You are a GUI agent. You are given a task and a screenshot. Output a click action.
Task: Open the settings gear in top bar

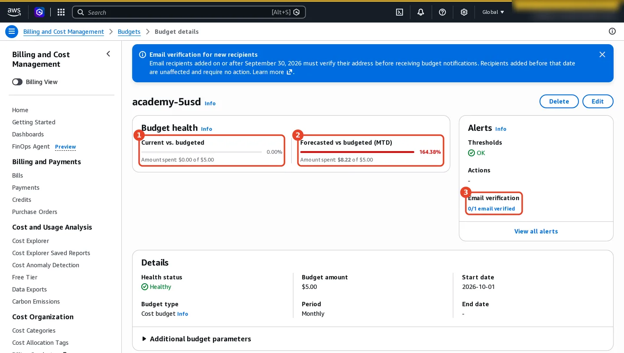(464, 12)
